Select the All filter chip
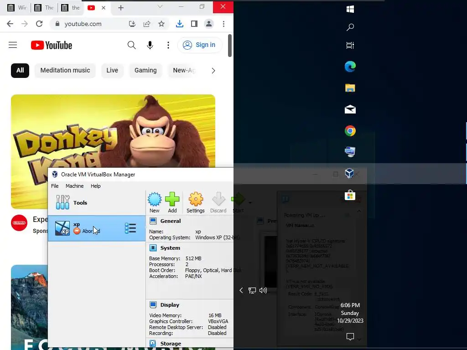This screenshot has width=467, height=350. click(x=20, y=71)
